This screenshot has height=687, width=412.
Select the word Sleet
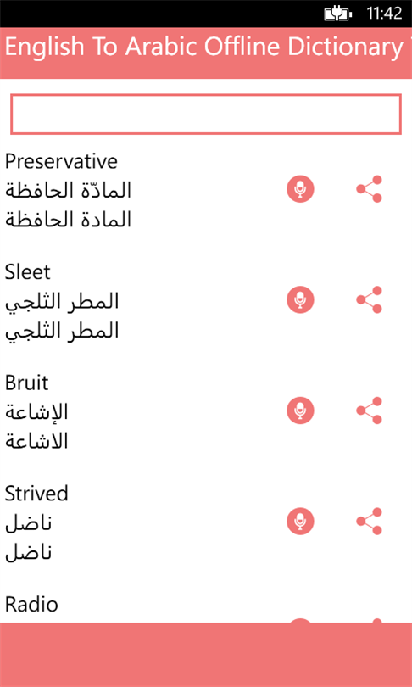pos(28,272)
